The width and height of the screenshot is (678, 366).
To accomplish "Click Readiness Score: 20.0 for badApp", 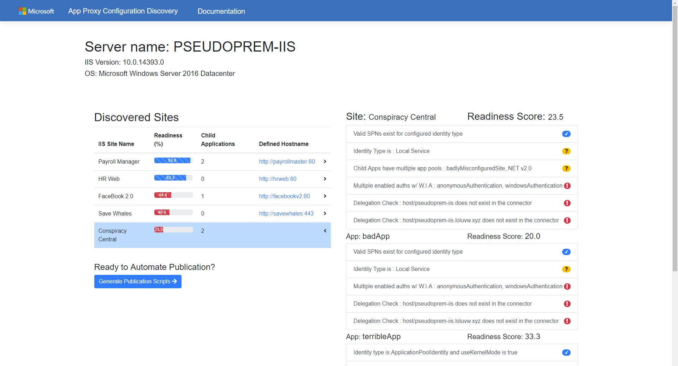I will (x=504, y=236).
